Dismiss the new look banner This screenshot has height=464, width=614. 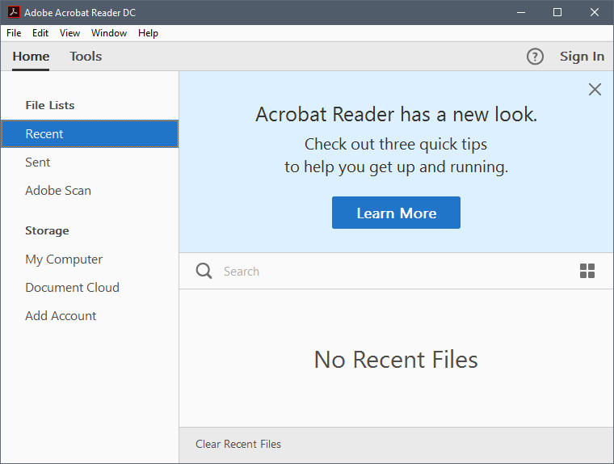click(595, 90)
